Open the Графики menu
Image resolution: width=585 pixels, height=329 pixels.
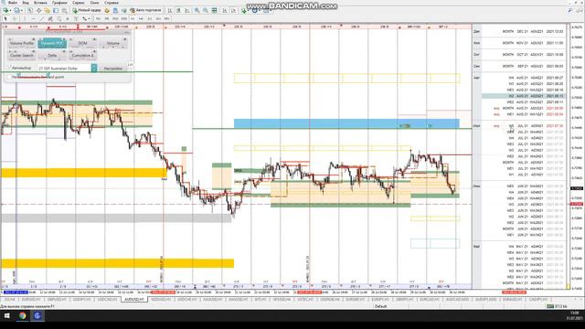coord(59,3)
